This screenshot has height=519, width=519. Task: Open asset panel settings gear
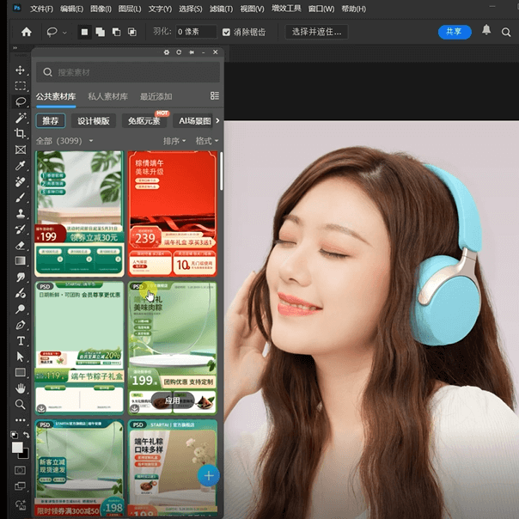click(x=167, y=52)
